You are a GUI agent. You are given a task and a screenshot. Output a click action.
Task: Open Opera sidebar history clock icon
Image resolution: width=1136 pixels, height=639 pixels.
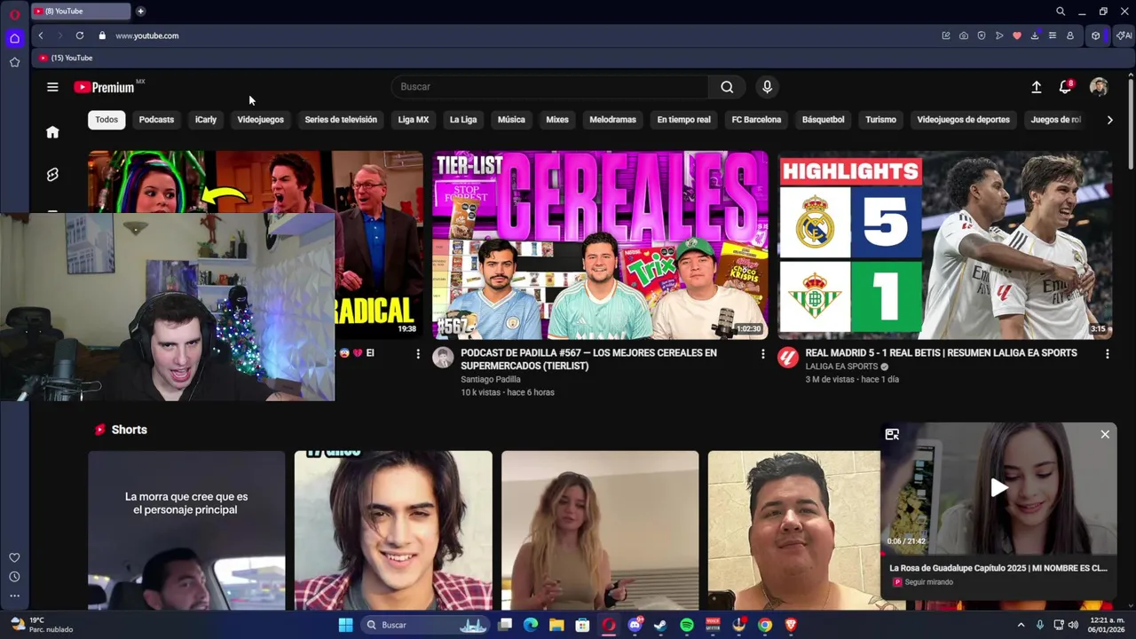tap(14, 577)
